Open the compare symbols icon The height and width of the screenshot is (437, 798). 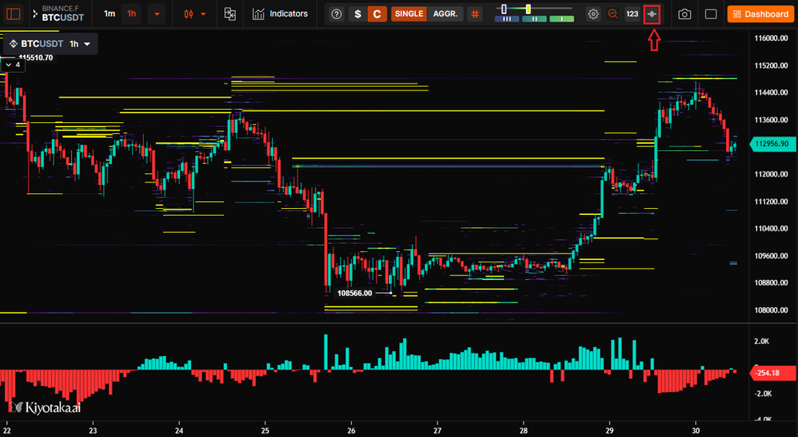coord(230,14)
